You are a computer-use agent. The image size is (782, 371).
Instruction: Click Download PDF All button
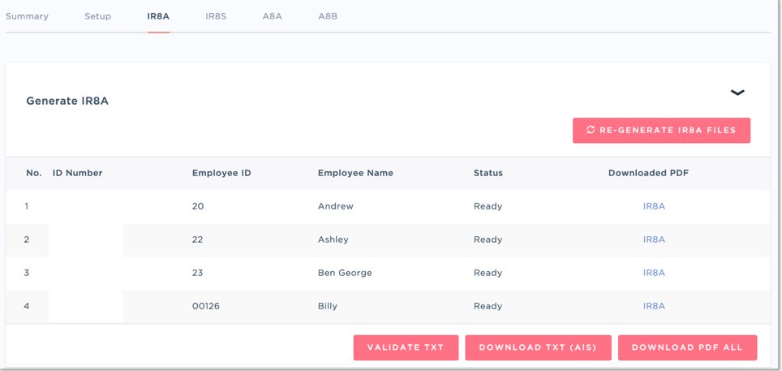687,347
